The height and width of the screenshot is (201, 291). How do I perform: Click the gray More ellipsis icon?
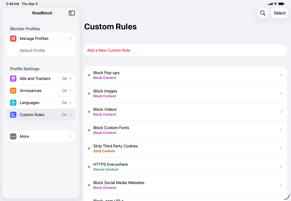13,136
